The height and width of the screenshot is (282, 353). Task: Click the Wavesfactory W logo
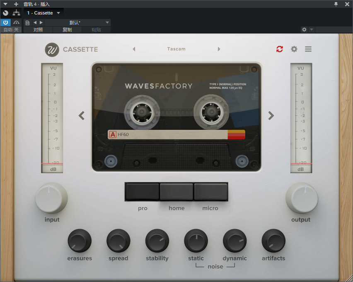point(52,50)
